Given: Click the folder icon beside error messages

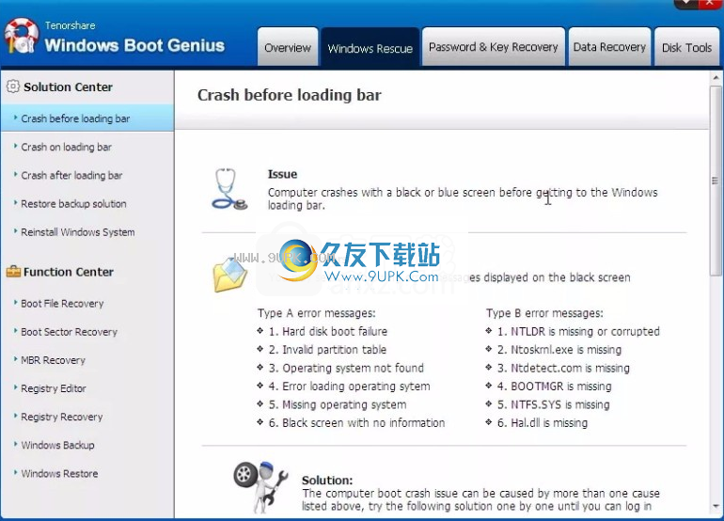Looking at the screenshot, I should (230, 275).
